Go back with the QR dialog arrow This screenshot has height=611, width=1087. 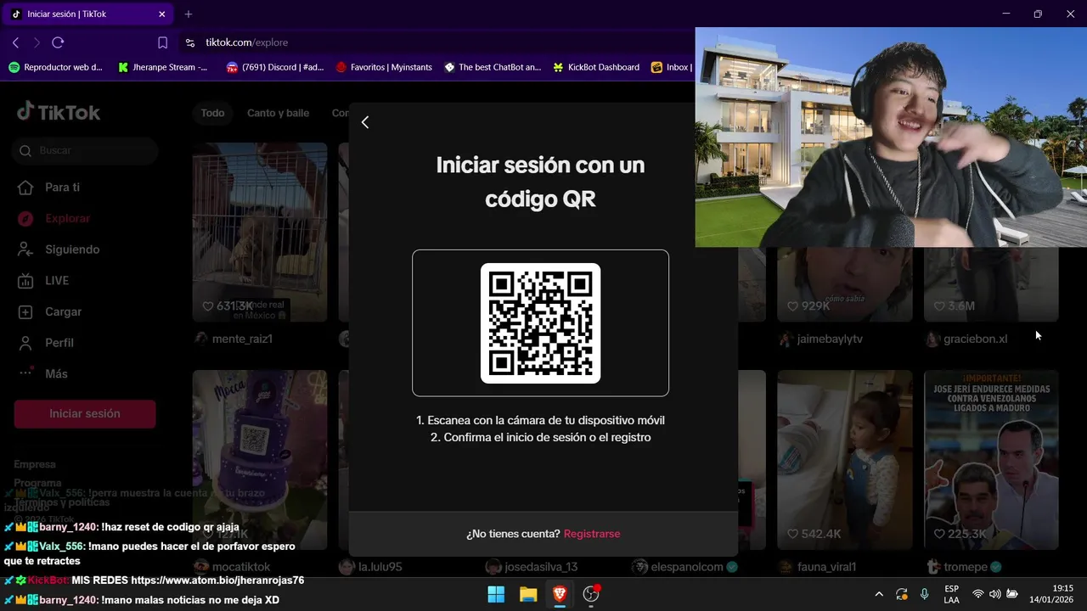pos(365,122)
